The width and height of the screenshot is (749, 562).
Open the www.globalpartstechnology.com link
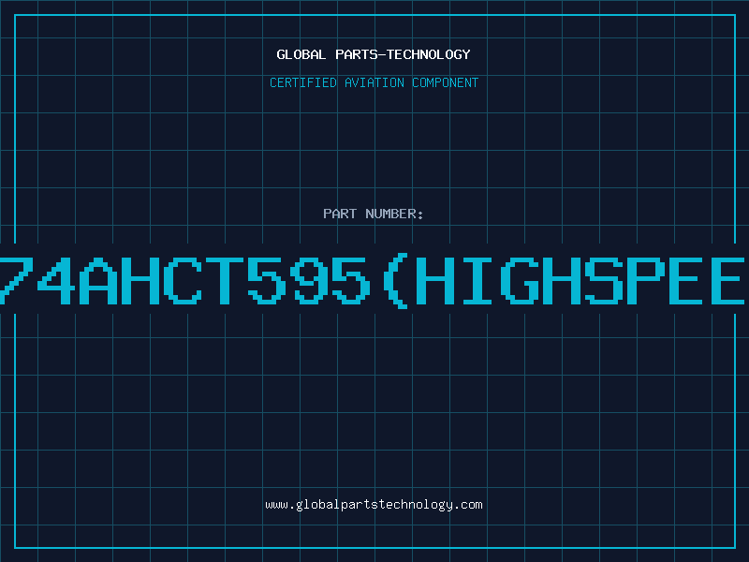374,505
